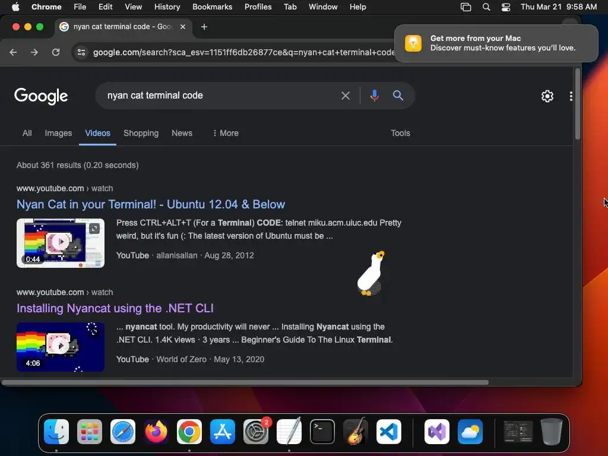
Task: Open Nyan Cat in your Terminal video link
Action: pos(150,204)
